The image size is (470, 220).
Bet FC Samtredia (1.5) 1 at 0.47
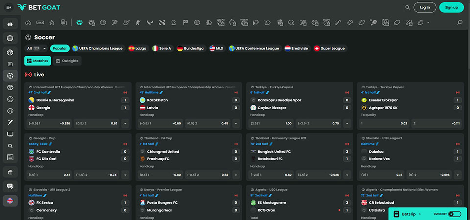click(49, 175)
